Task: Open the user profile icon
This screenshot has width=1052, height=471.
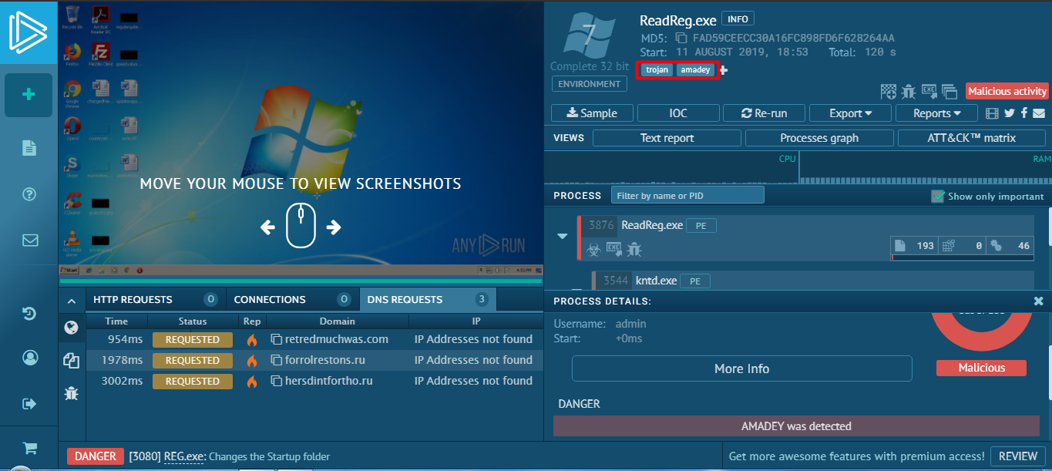Action: click(x=29, y=358)
